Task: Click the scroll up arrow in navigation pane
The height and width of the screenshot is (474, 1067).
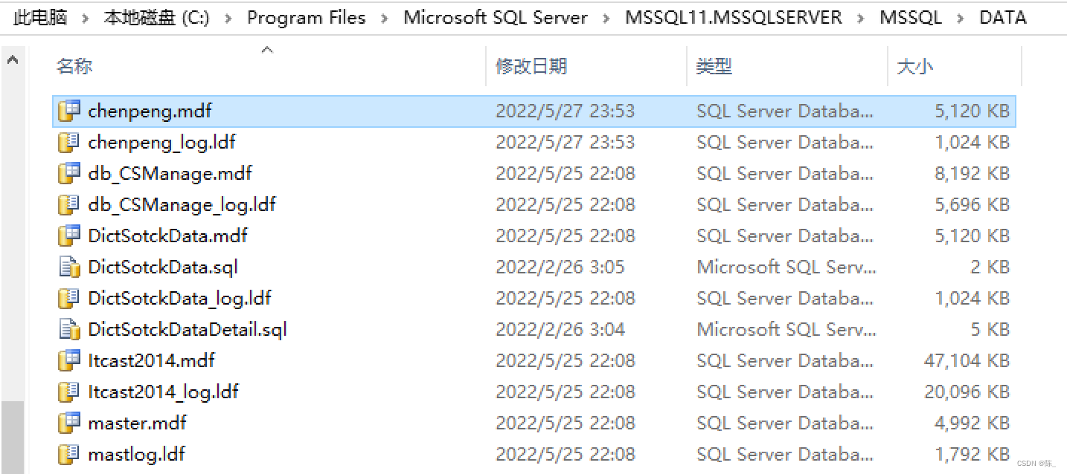Action: click(x=13, y=60)
